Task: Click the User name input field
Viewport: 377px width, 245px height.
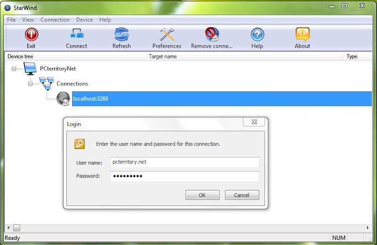Action: click(x=185, y=162)
